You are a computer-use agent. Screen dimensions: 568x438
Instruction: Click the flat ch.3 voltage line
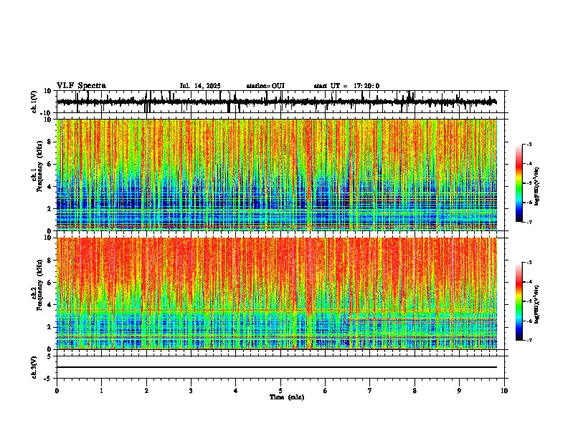(x=277, y=367)
